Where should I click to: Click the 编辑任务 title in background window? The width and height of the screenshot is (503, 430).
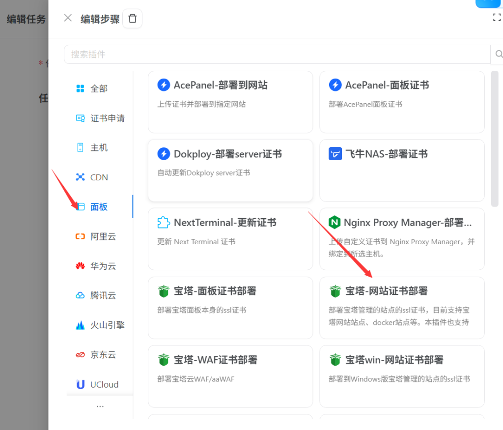point(27,19)
